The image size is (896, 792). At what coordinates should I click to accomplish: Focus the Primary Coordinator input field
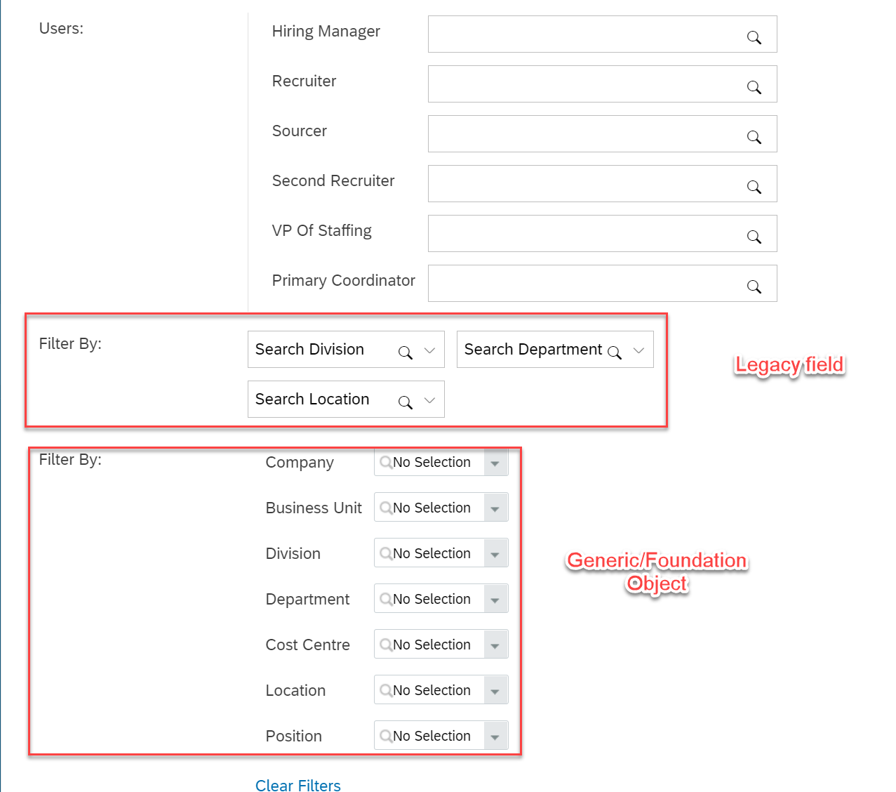pos(602,284)
